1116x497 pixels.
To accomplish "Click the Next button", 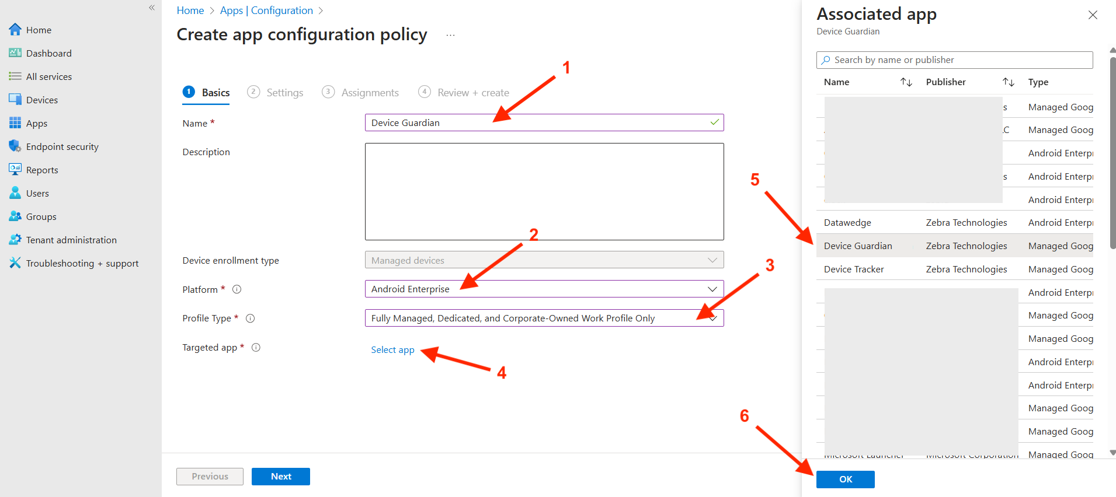I will pyautogui.click(x=281, y=477).
